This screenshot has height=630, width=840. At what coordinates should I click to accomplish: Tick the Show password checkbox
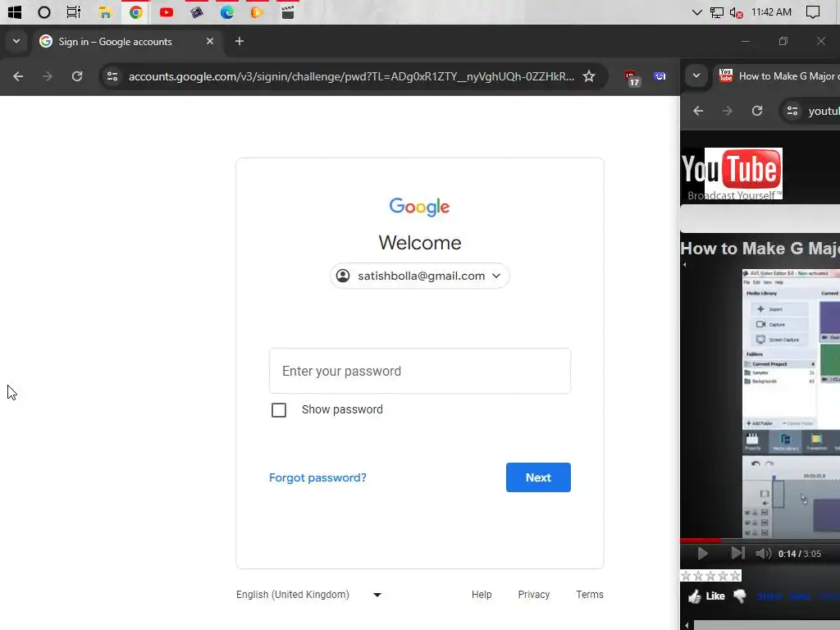pos(279,410)
